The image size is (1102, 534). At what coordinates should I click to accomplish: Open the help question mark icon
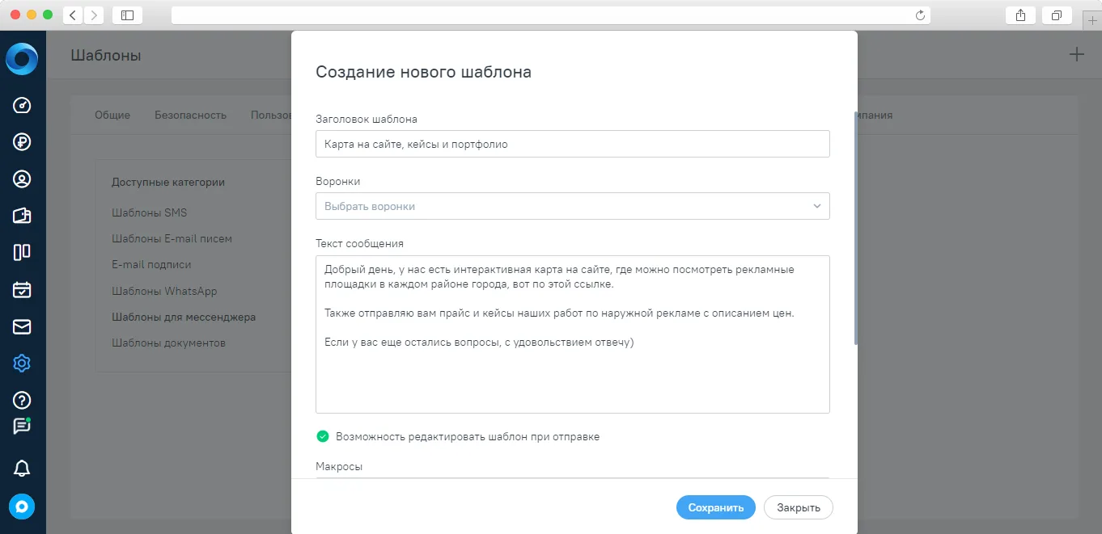[22, 400]
